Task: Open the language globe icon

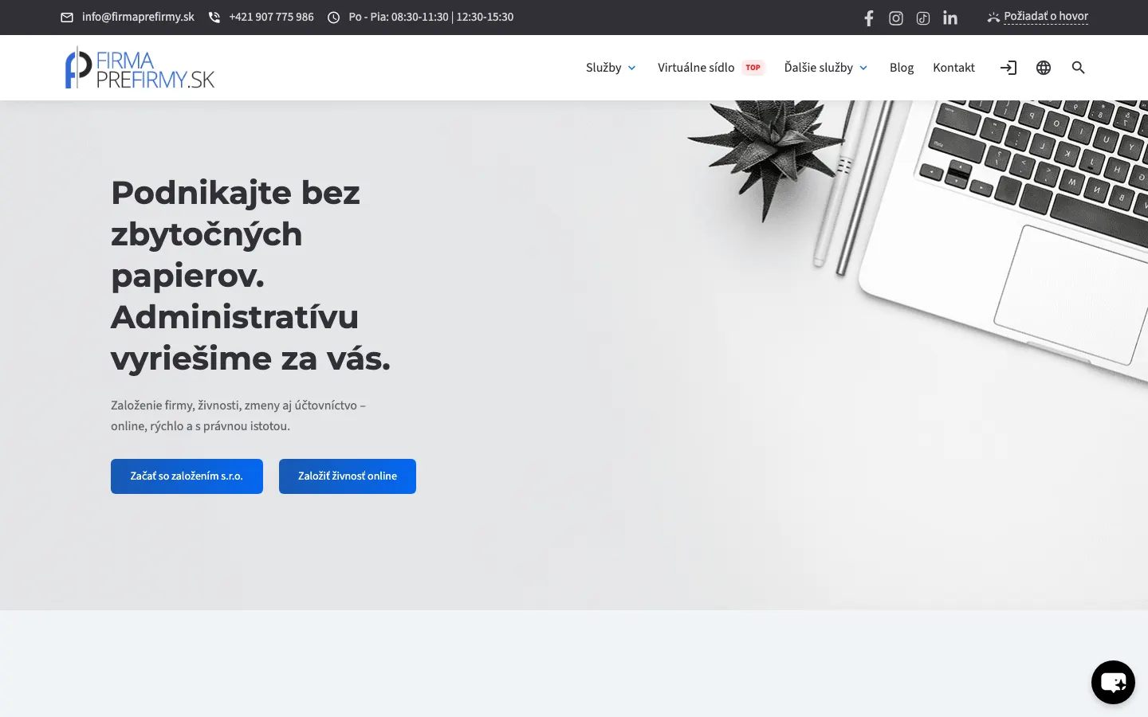Action: point(1044,68)
